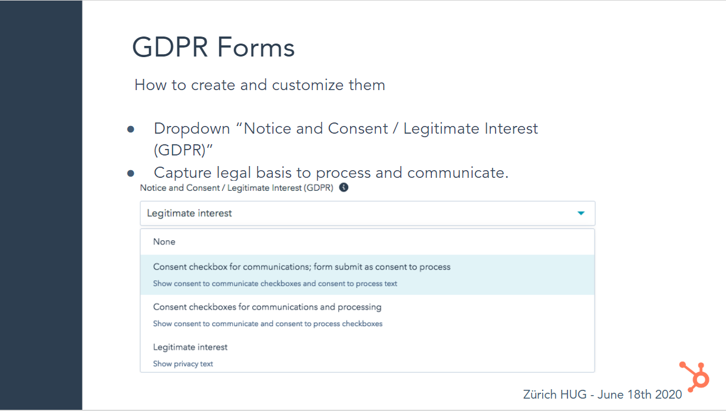Click the 'Zürich HUG - June 18th 2020' footer
726x411 pixels.
coord(602,394)
